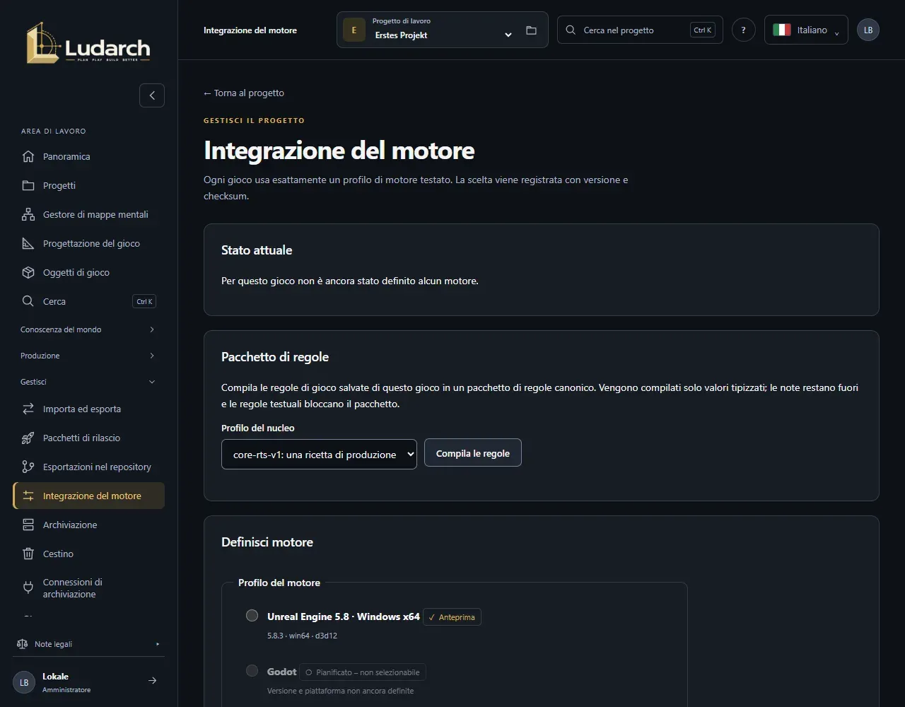Screen dimensions: 905x707
Task: Go to the Archiviazione page
Action: [88, 525]
